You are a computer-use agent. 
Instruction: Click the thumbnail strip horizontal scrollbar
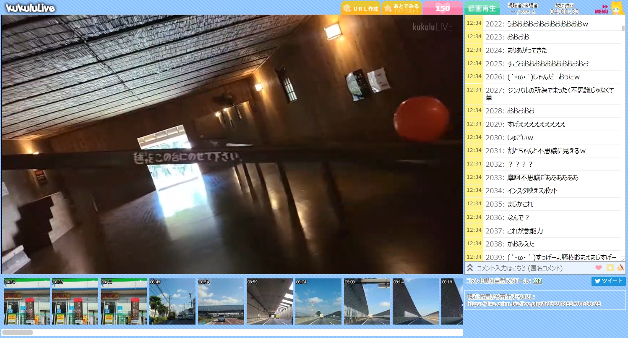(18, 332)
